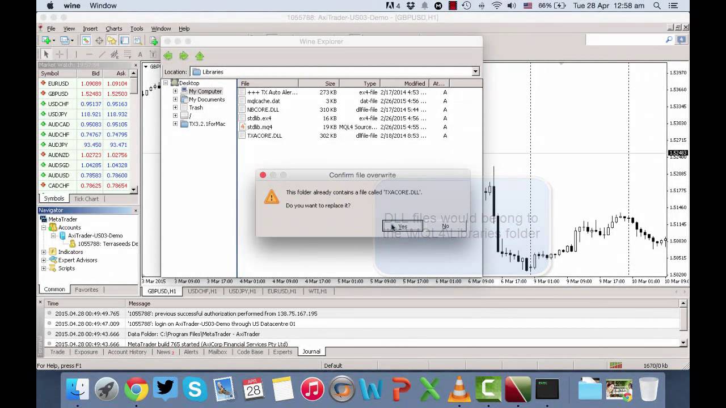Viewport: 726px width, 408px height.
Task: Expand the Indicators node in Navigator
Action: coord(44,252)
